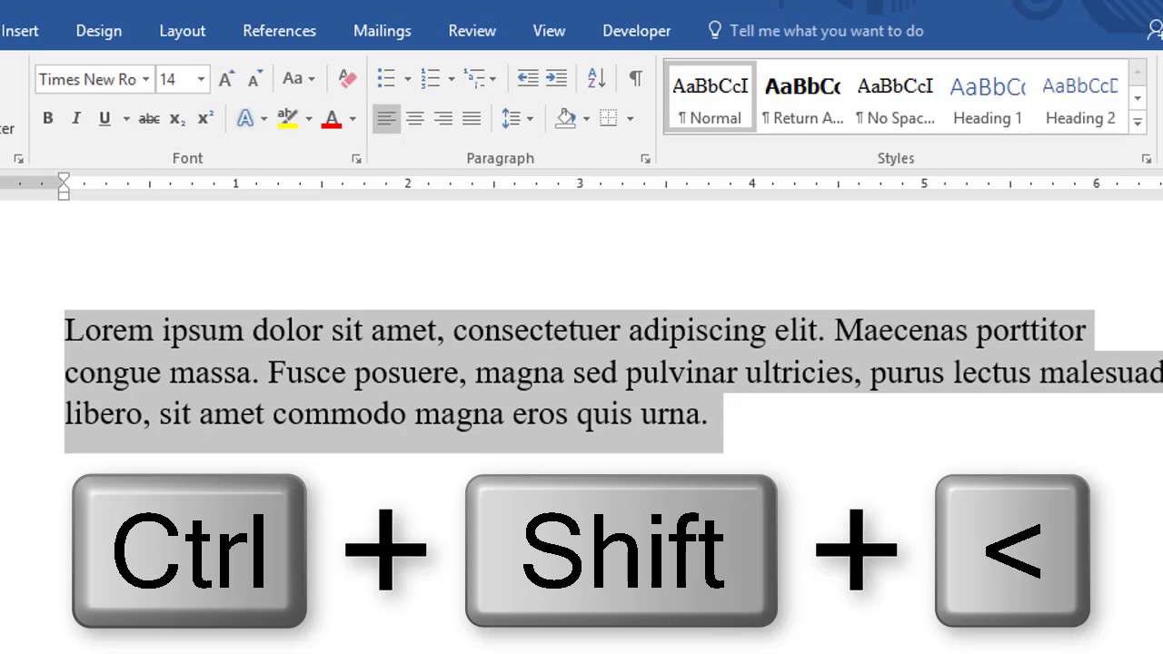Toggle show paragraph marks

(636, 79)
